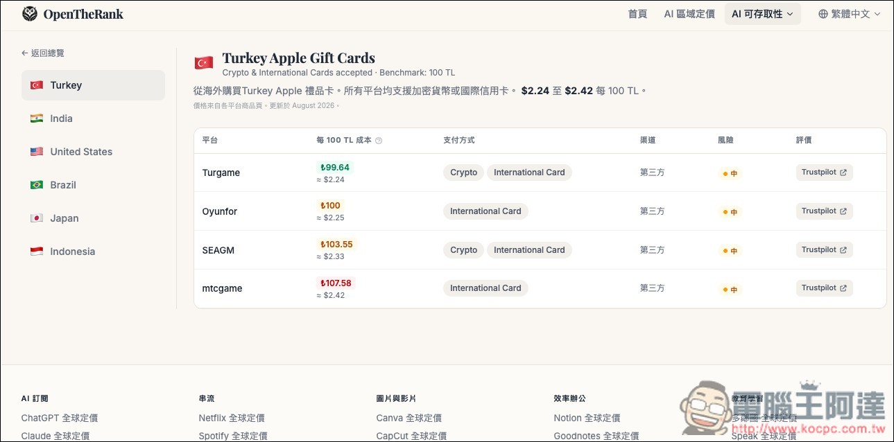Open the CapCut 全球定價 footer link
894x442 pixels.
click(411, 436)
